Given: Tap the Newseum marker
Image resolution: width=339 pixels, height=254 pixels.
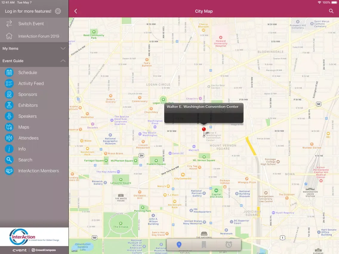Looking at the screenshot, I should (x=226, y=230).
